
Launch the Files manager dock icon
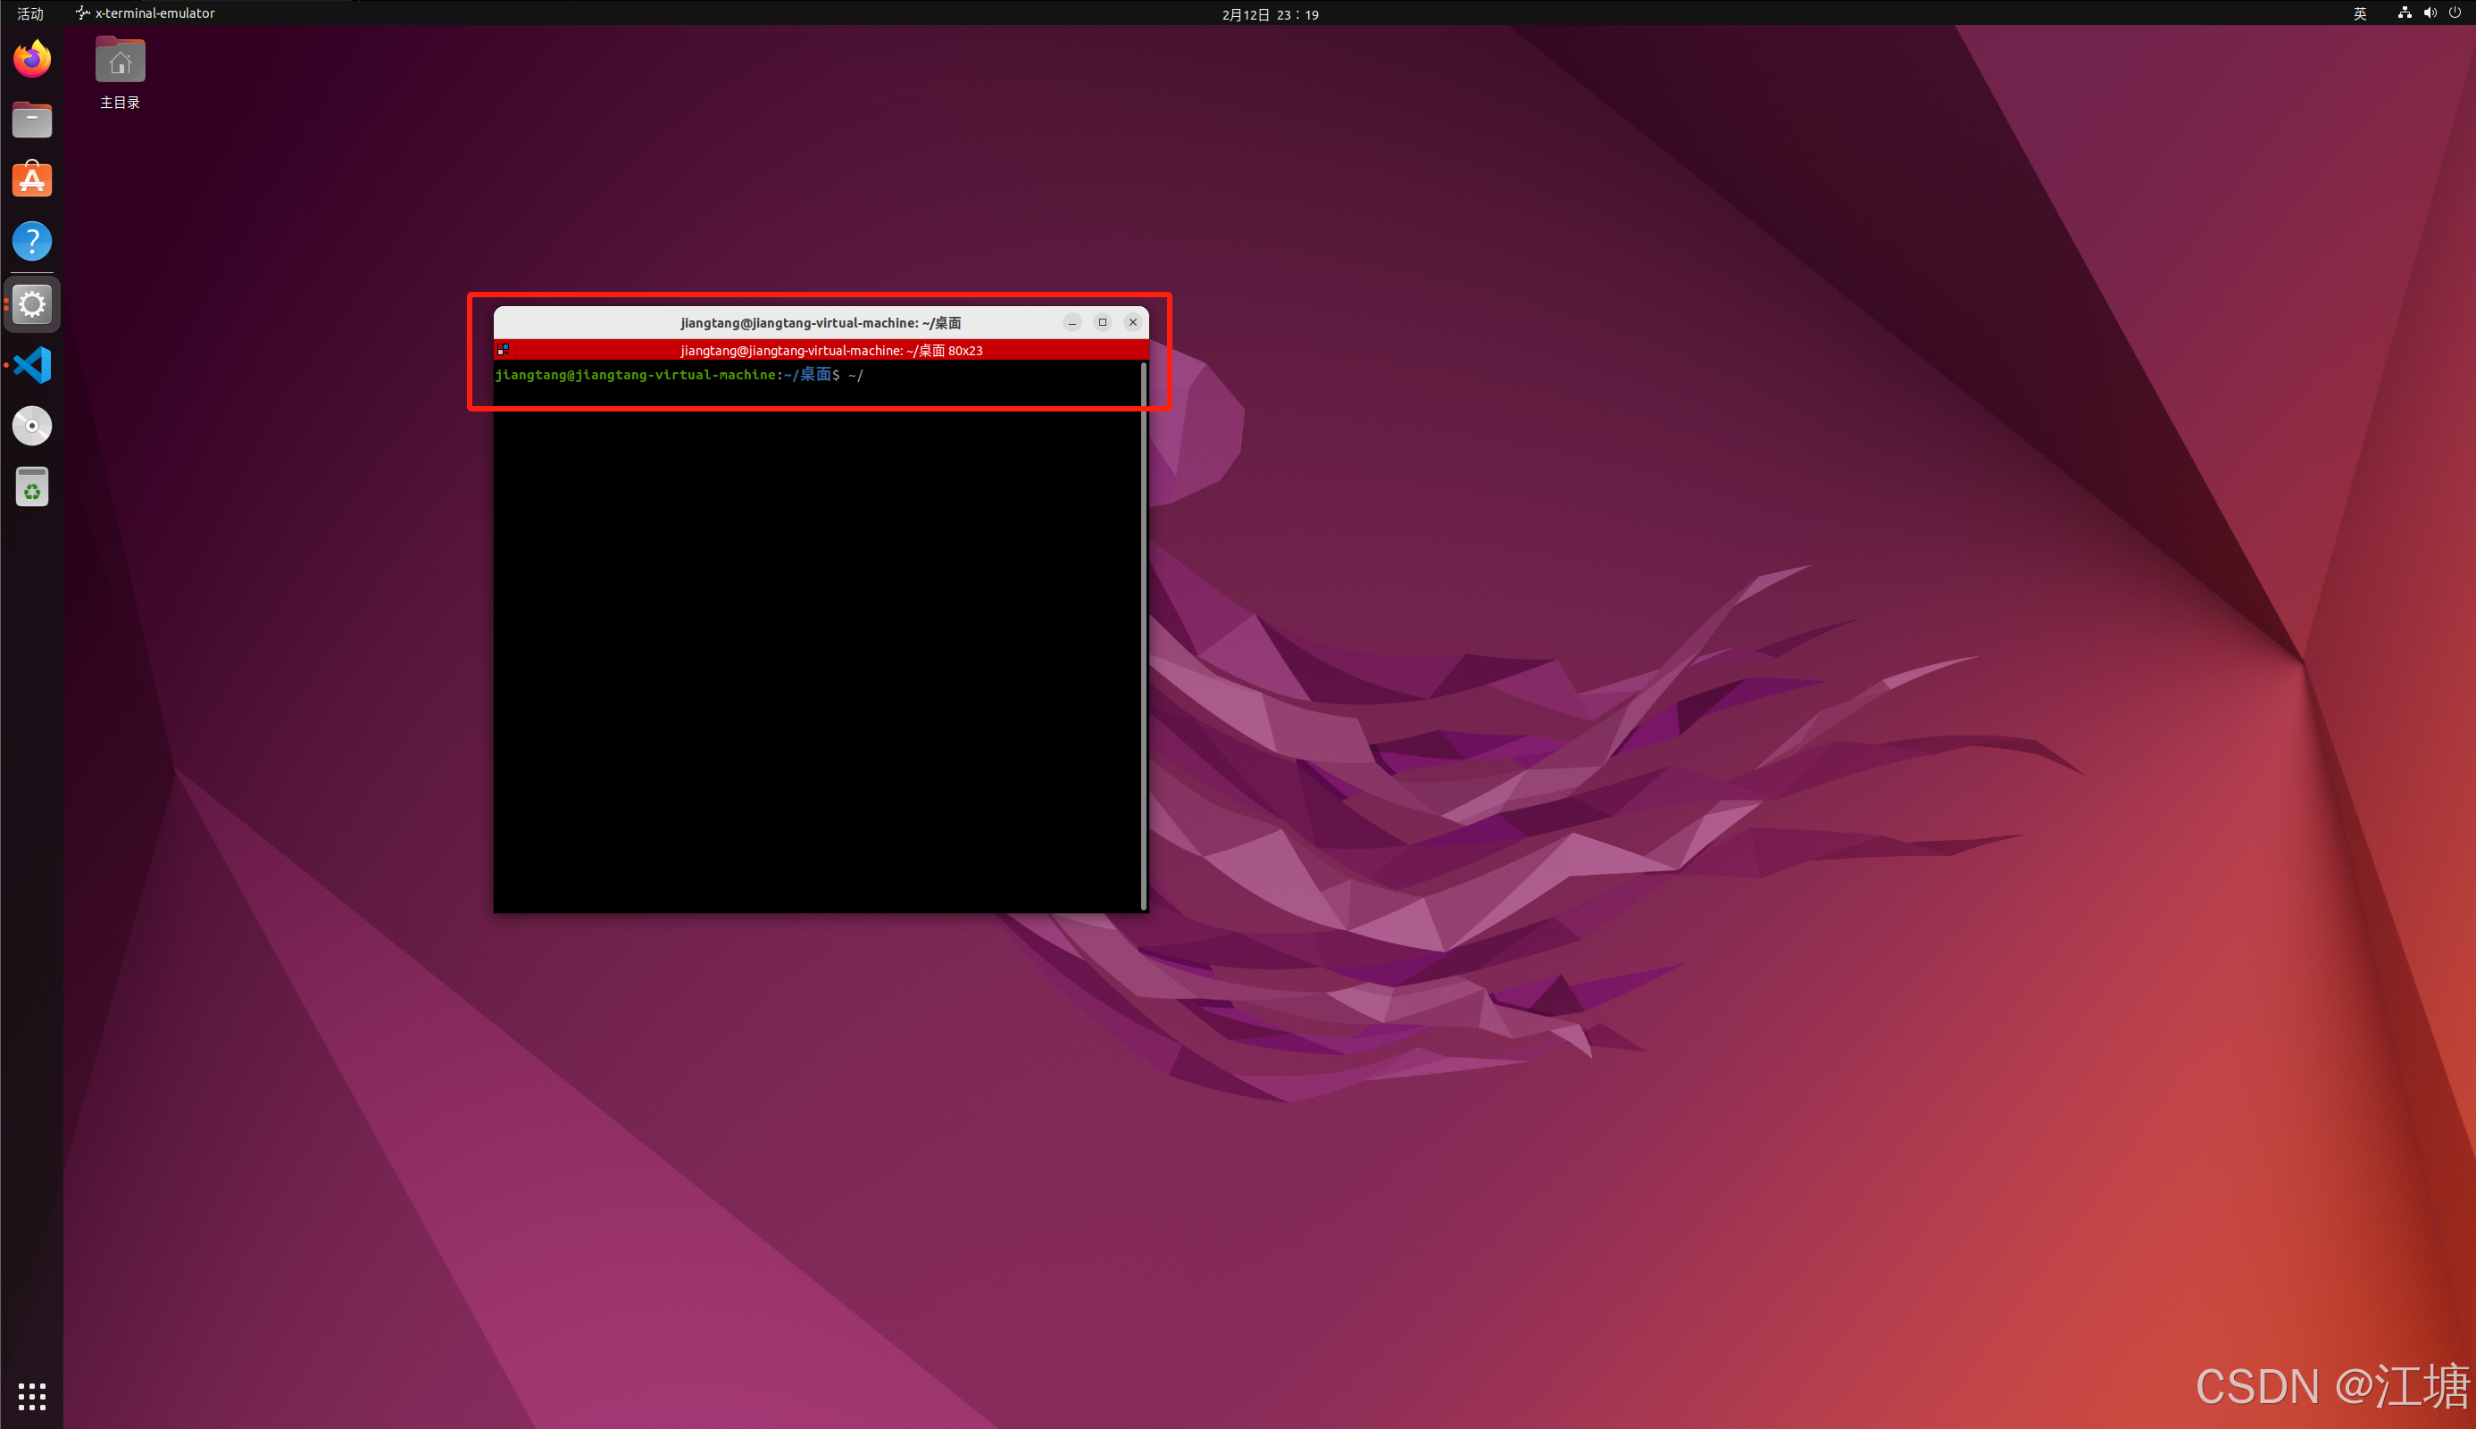click(31, 120)
